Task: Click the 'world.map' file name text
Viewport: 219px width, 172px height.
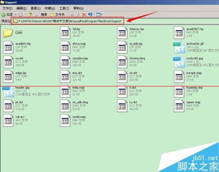Action: 79,117
